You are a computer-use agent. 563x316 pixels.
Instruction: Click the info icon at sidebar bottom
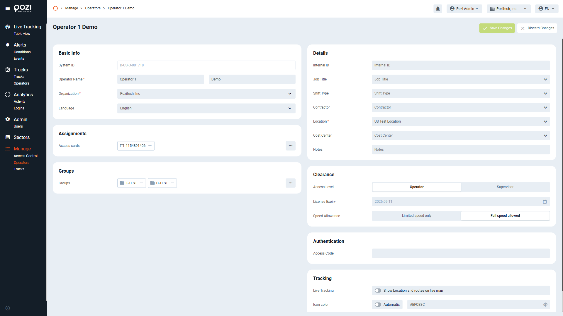8,308
